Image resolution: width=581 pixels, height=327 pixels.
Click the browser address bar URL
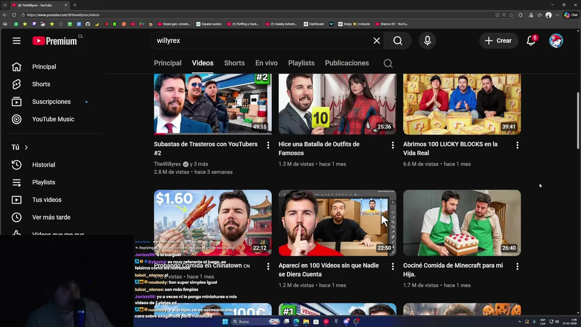click(63, 15)
